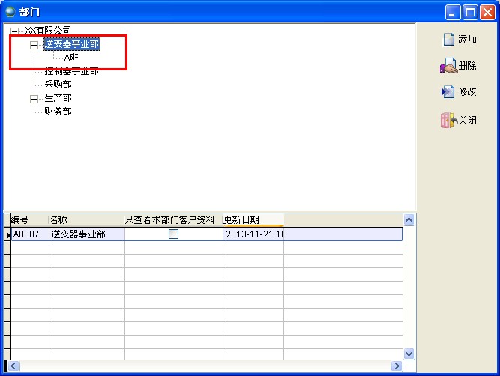Click the Delete (删除) icon

point(448,66)
